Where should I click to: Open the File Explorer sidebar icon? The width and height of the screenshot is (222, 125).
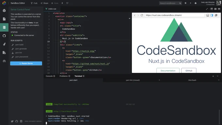4,19
